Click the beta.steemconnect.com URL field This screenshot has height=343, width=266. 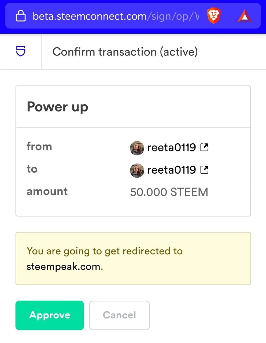click(116, 16)
